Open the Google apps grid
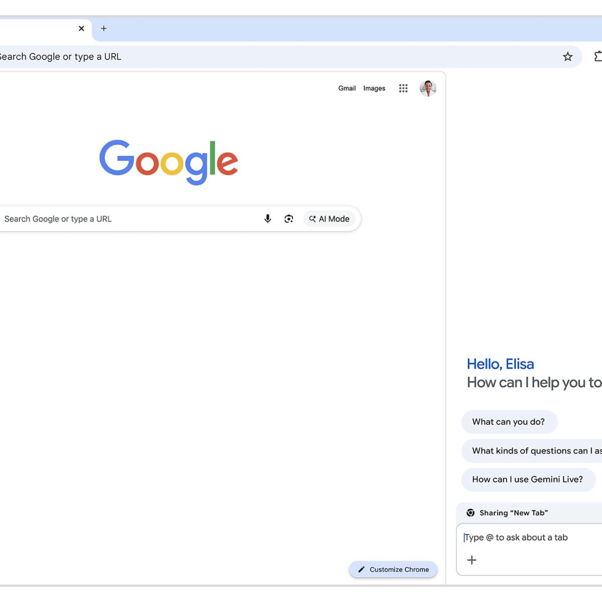The height and width of the screenshot is (602, 602). pyautogui.click(x=403, y=88)
